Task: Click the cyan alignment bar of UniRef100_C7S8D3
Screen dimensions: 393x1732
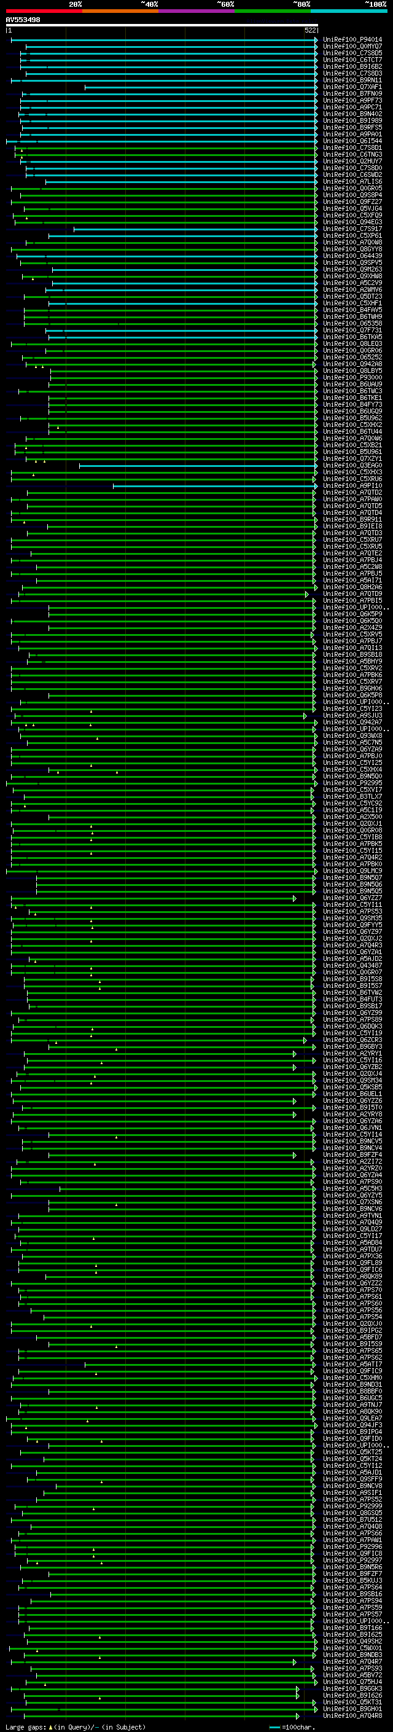Action: (x=171, y=74)
